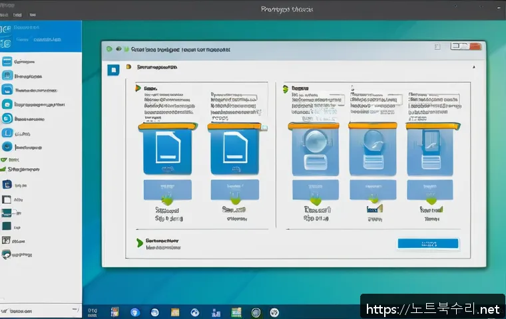Click the monitor icon in the left sidebar
Viewport: 506px width, 319px height.
7,213
